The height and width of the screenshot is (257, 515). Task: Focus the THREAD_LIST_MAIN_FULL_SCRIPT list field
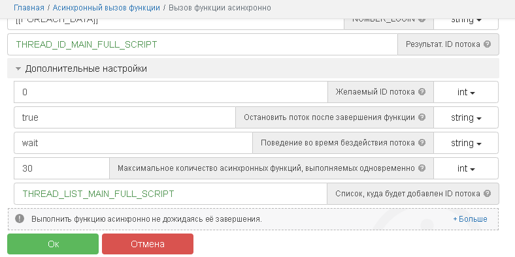(x=171, y=194)
